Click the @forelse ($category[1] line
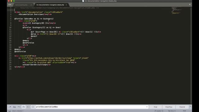Image resolution: width=199 pixels, height=112 pixels. tap(42, 27)
